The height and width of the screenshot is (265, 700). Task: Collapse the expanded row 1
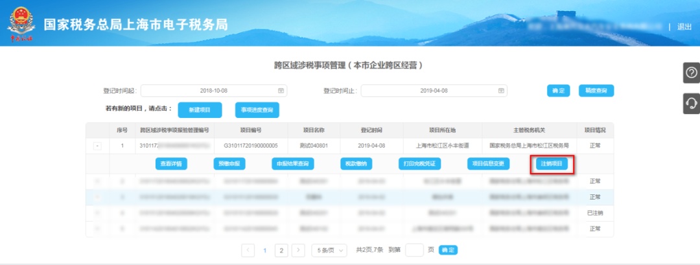[97, 146]
